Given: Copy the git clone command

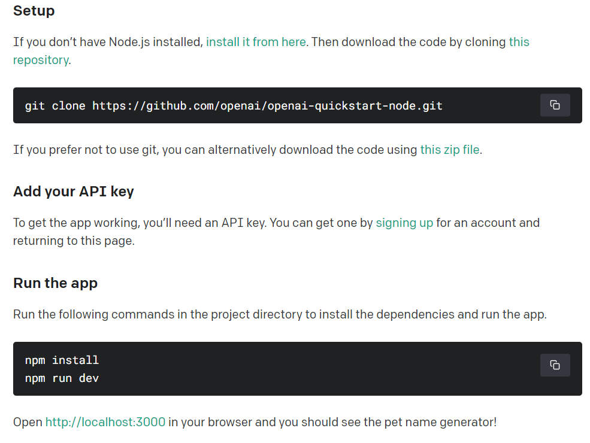Looking at the screenshot, I should (555, 105).
